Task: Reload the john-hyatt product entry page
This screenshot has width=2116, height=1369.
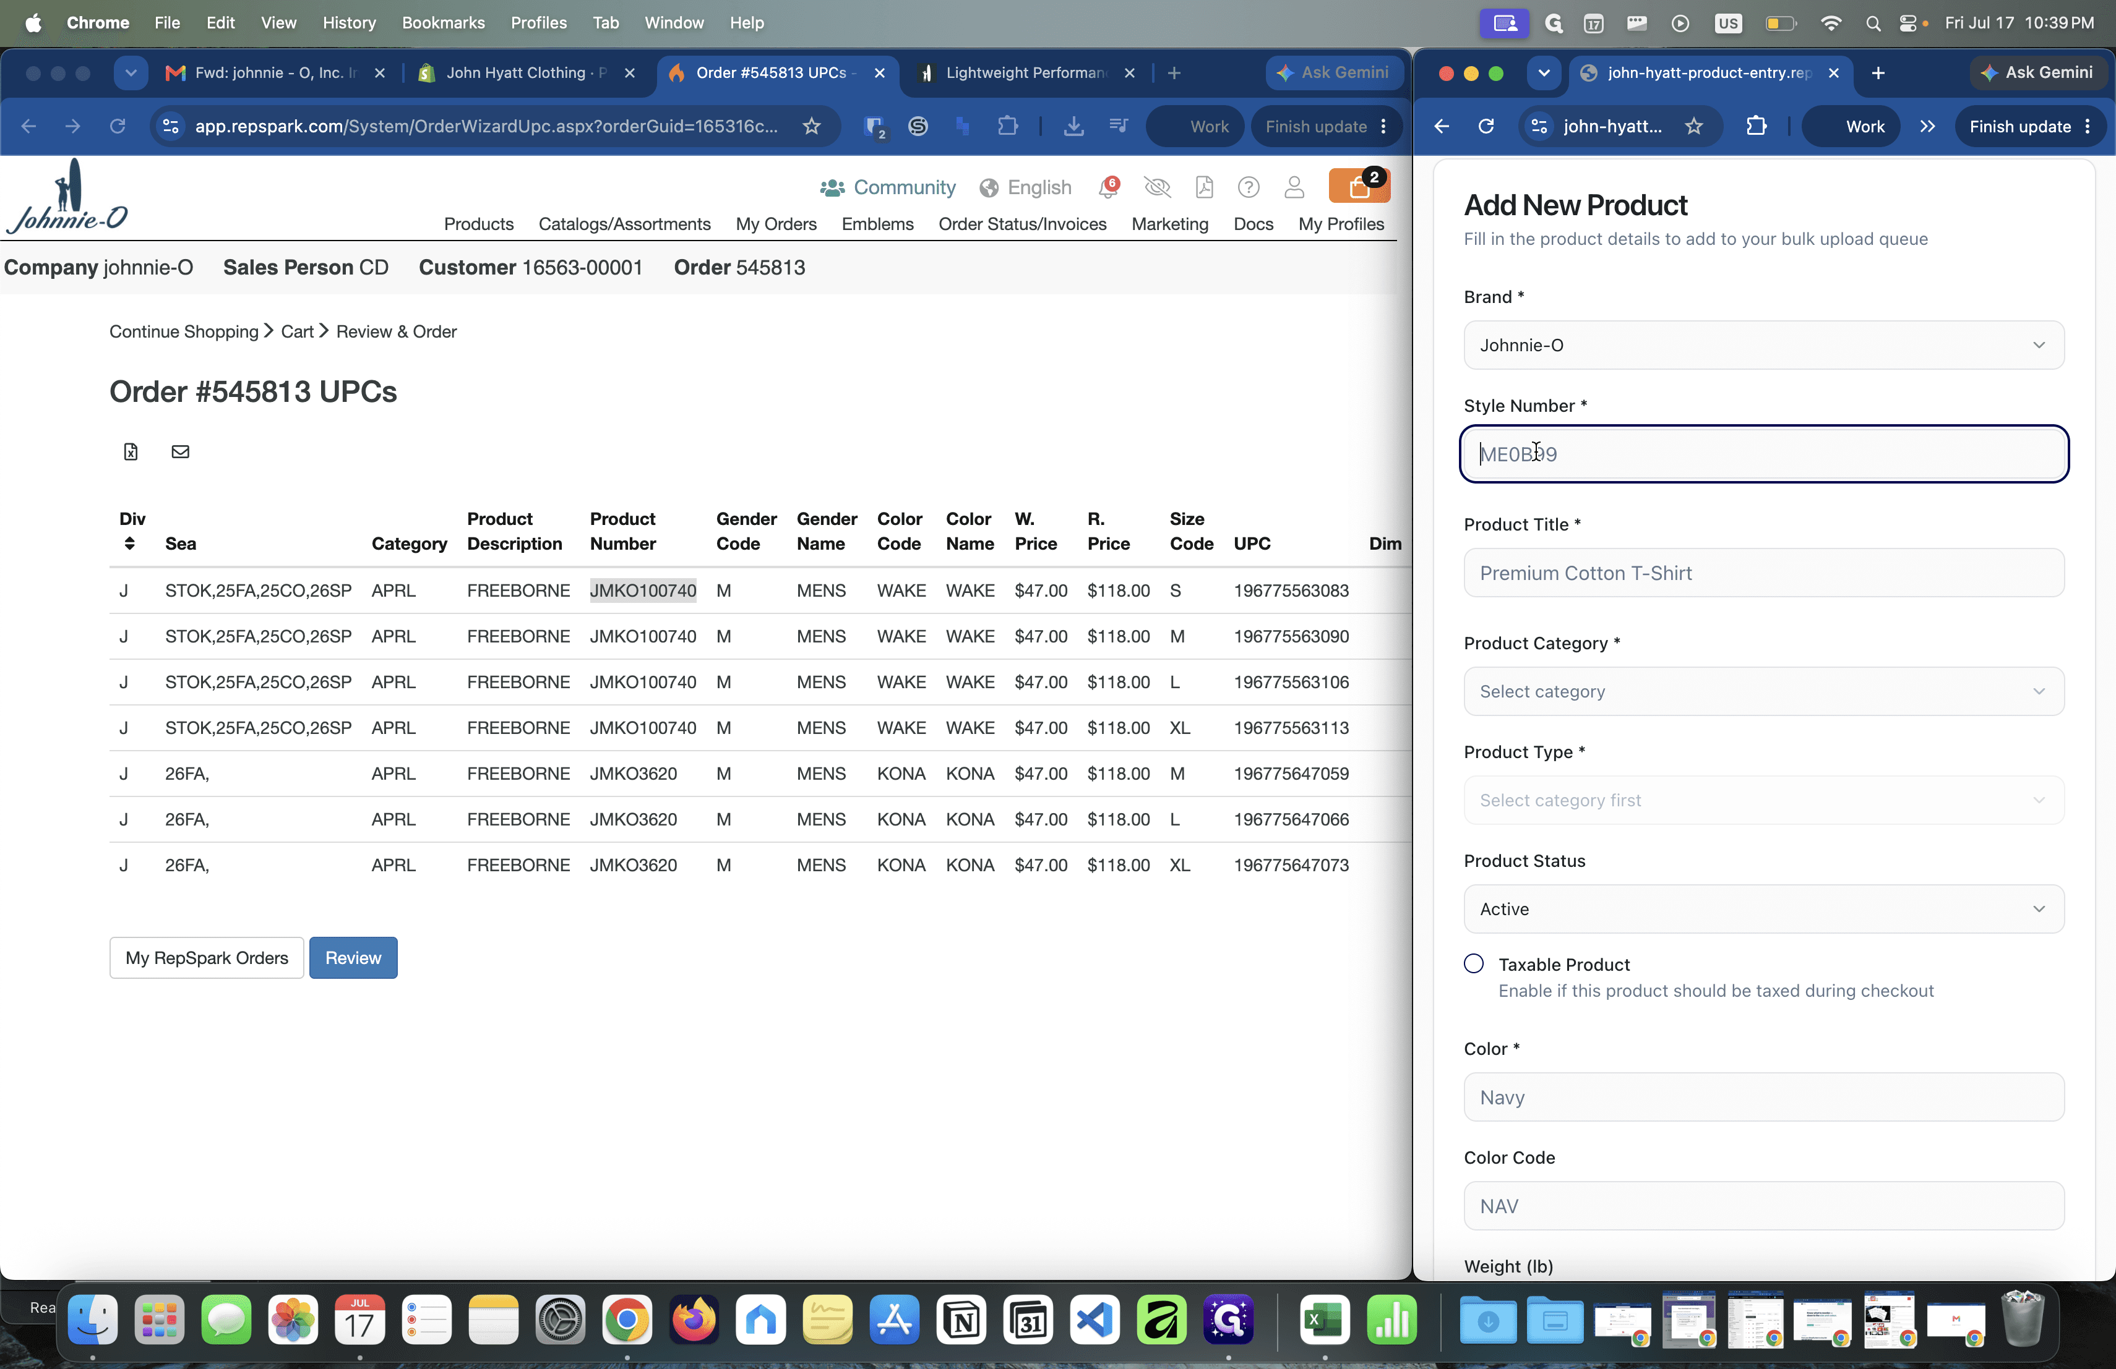Action: click(x=1486, y=126)
